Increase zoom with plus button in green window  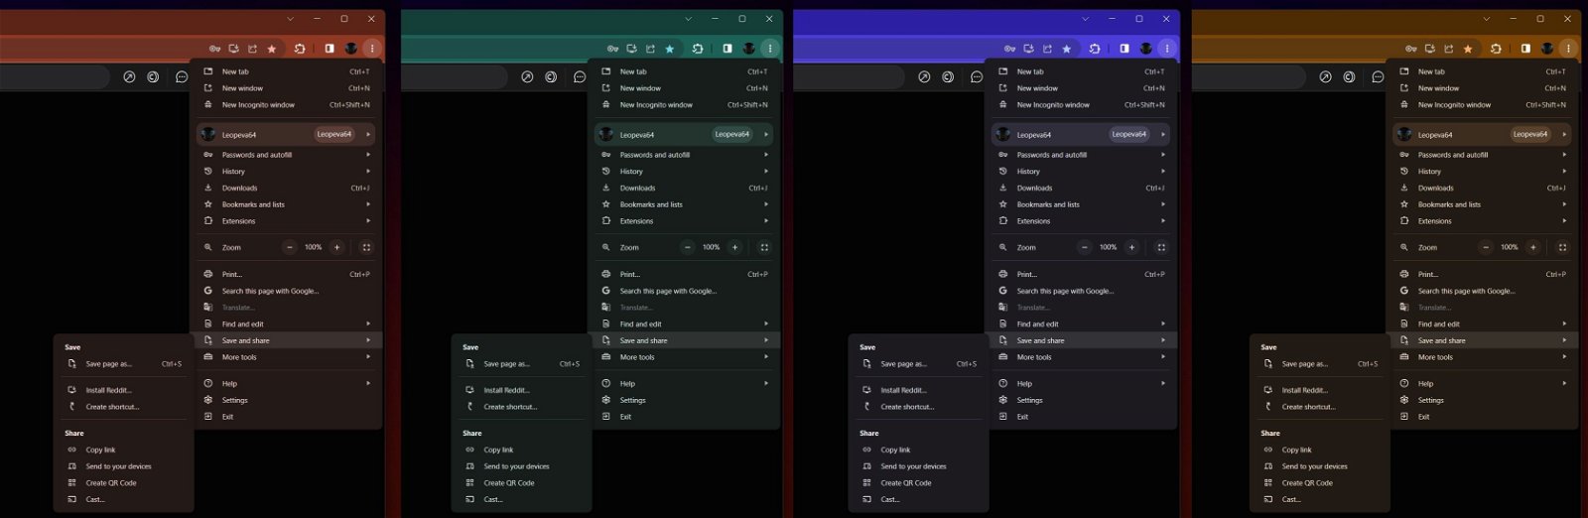pos(734,247)
